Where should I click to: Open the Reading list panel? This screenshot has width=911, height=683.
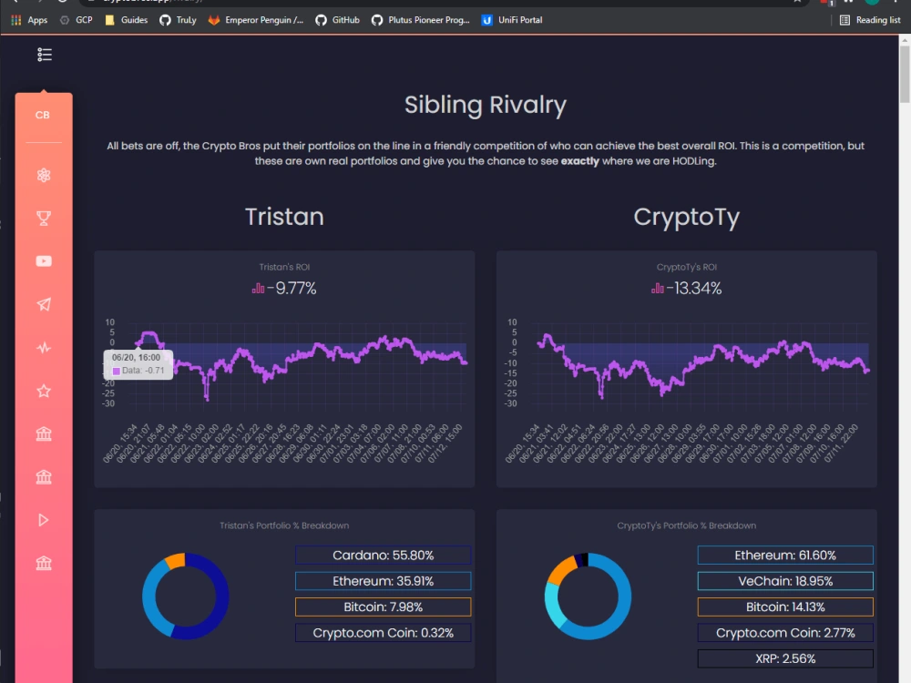pyautogui.click(x=870, y=20)
